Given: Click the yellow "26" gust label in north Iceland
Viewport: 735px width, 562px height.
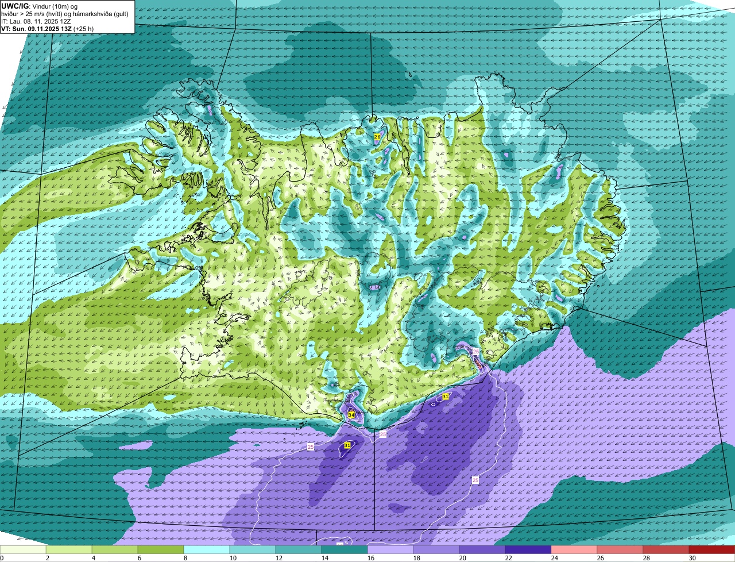Looking at the screenshot, I should coord(377,136).
